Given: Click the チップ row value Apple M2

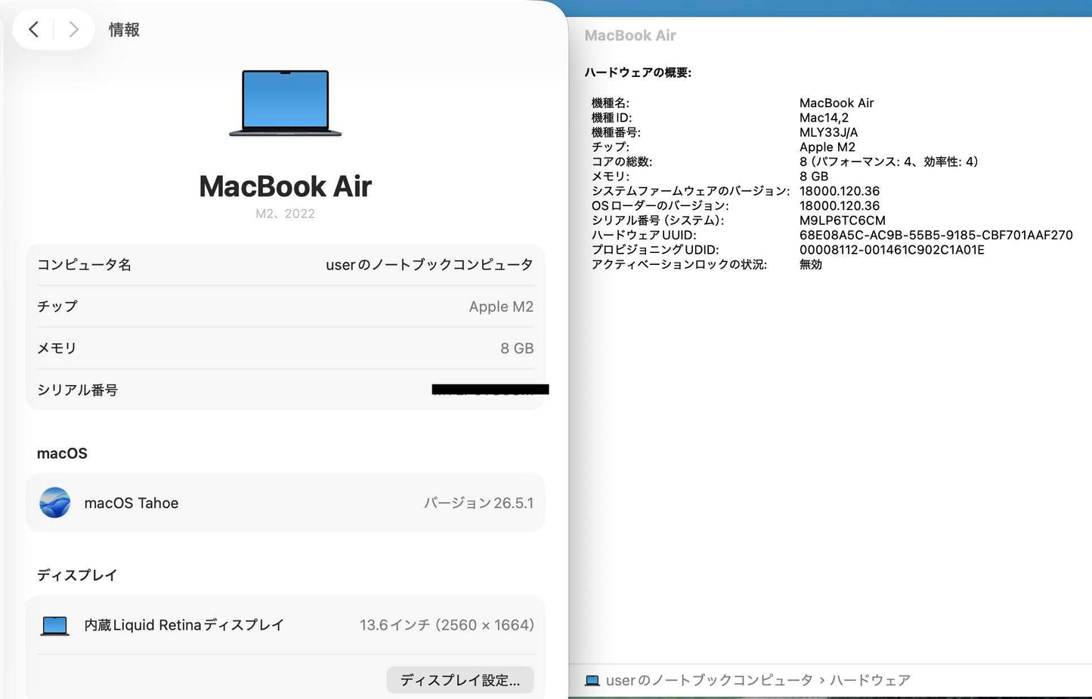Looking at the screenshot, I should [501, 306].
